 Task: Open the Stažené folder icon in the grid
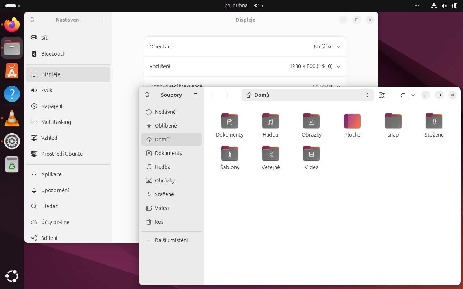click(x=434, y=121)
